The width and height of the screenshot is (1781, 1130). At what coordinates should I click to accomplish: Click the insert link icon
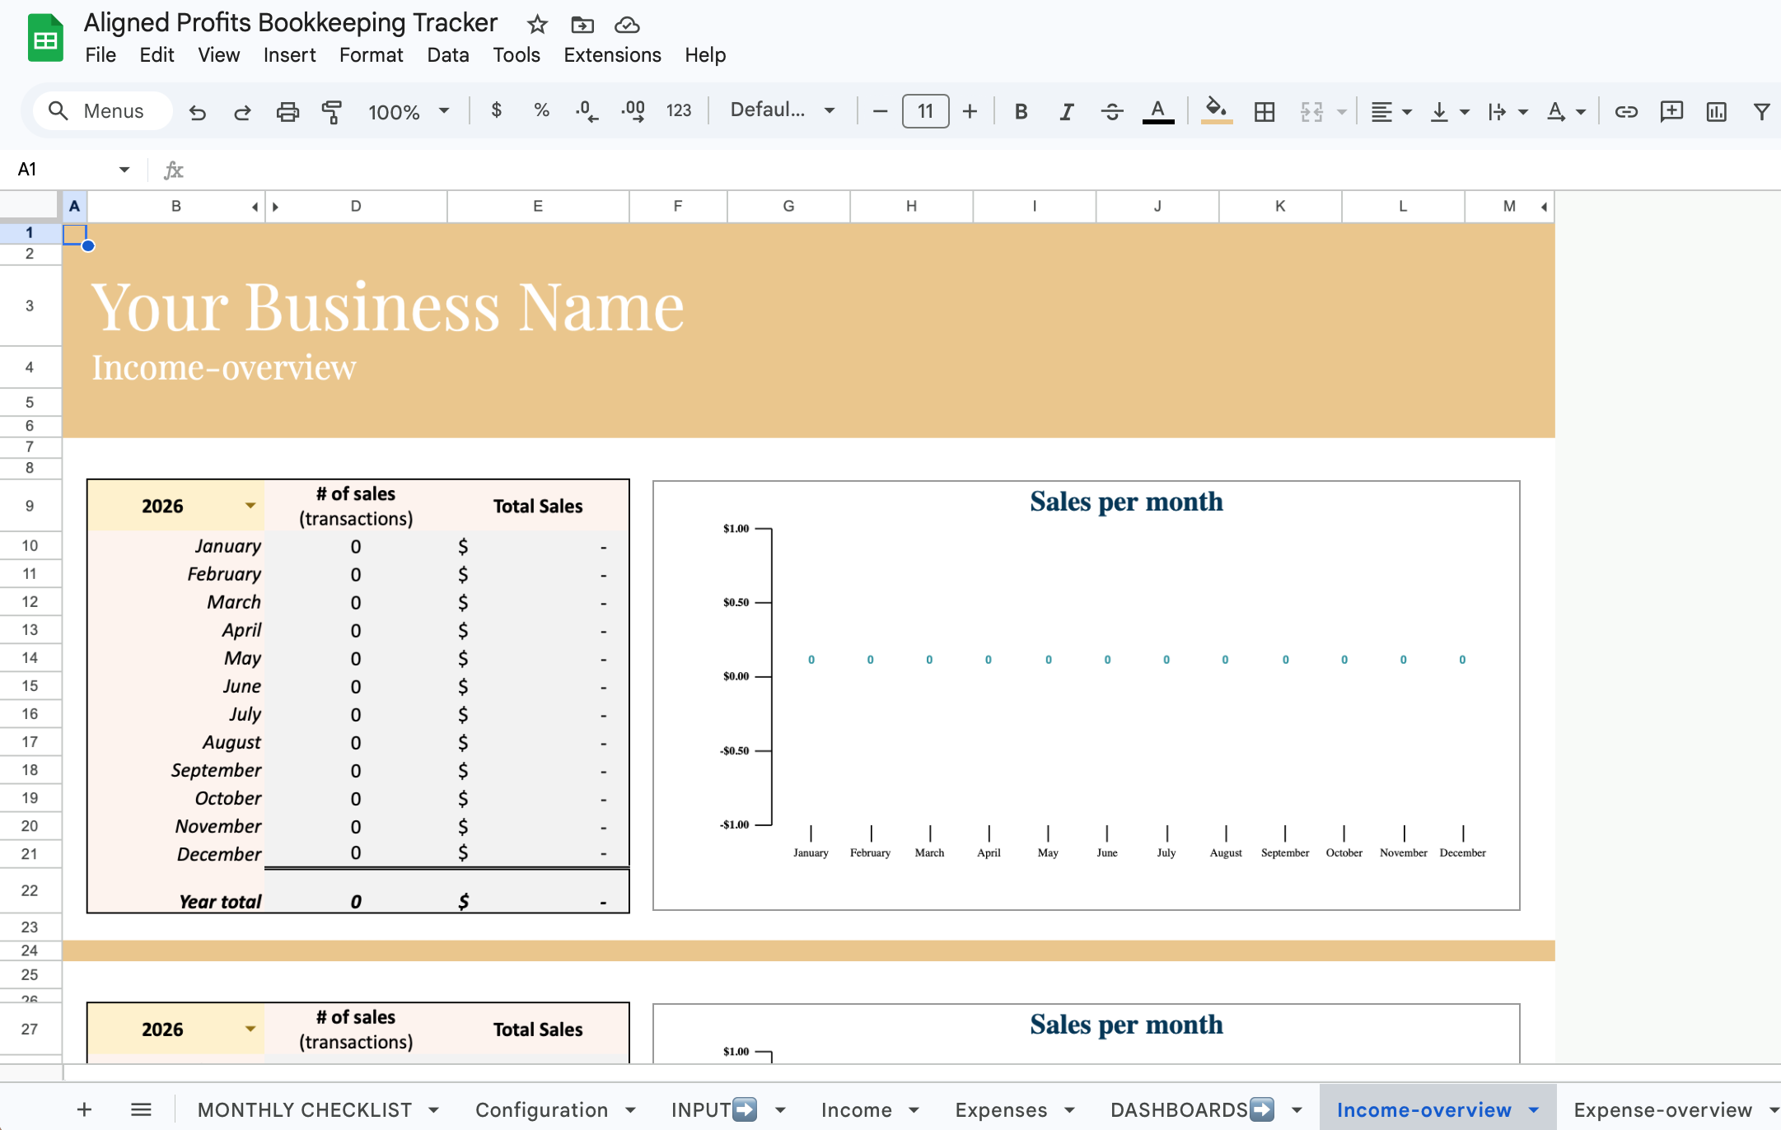click(1625, 112)
